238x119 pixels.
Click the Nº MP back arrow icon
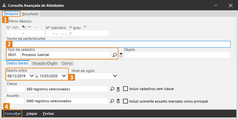pos(24,27)
